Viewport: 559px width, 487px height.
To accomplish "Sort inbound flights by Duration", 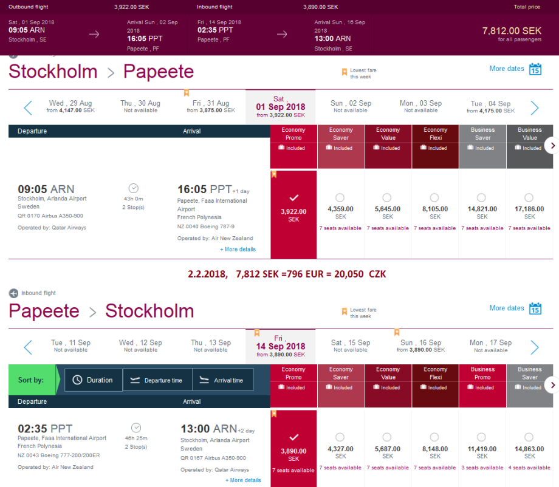I will point(94,380).
